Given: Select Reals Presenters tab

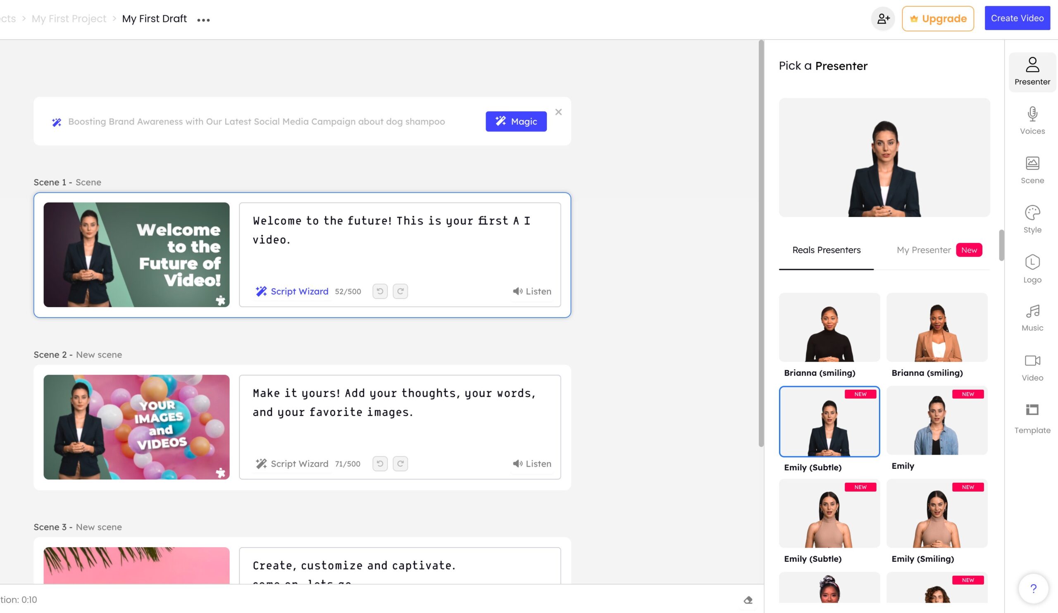Looking at the screenshot, I should (x=826, y=250).
